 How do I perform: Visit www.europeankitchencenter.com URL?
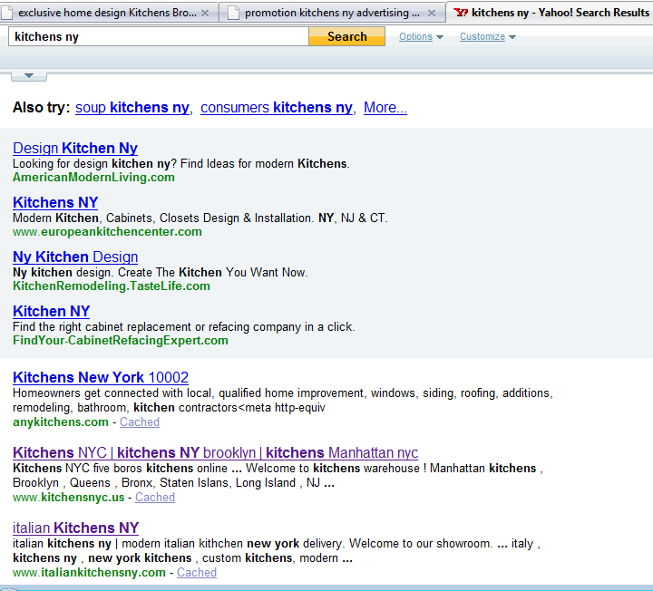(107, 231)
